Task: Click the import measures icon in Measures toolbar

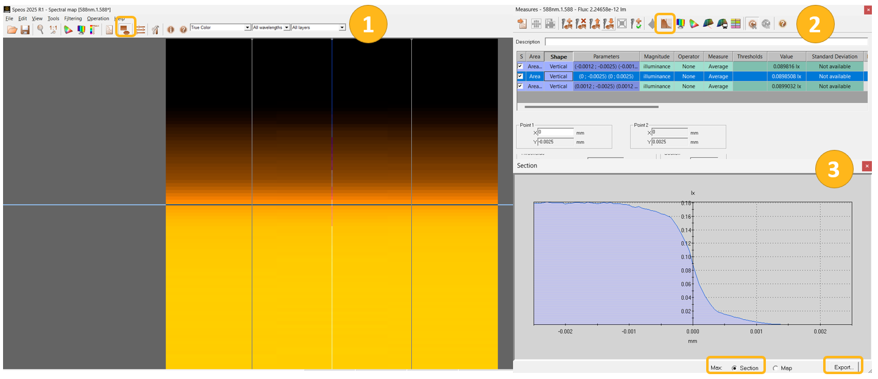Action: click(x=522, y=24)
